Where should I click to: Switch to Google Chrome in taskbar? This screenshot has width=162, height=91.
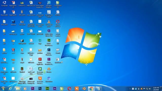pyautogui.click(x=91, y=89)
